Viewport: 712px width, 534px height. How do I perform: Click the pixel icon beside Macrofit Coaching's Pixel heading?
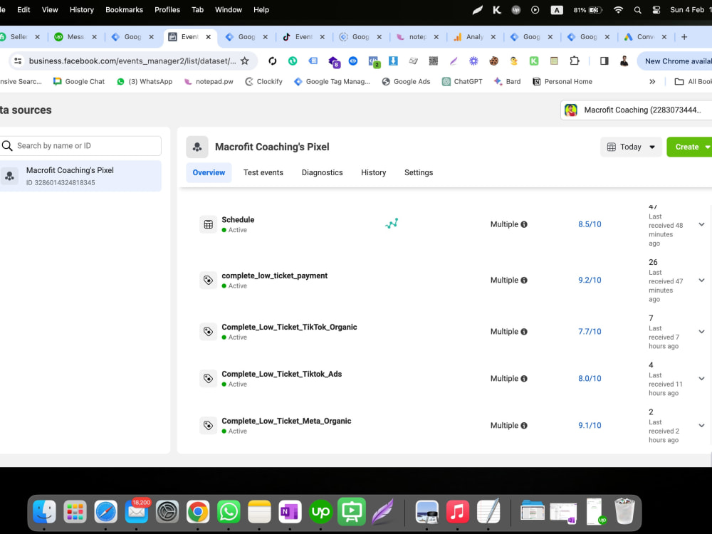click(197, 147)
